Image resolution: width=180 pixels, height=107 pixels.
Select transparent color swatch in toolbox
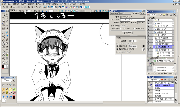click(8, 67)
